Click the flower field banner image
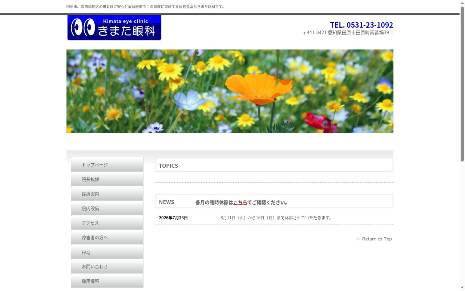 click(x=230, y=91)
